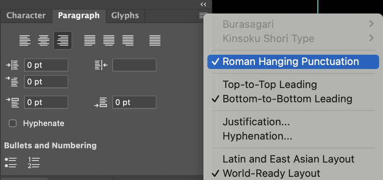Switch to the Character tab
The height and width of the screenshot is (180, 383).
[x=26, y=16]
